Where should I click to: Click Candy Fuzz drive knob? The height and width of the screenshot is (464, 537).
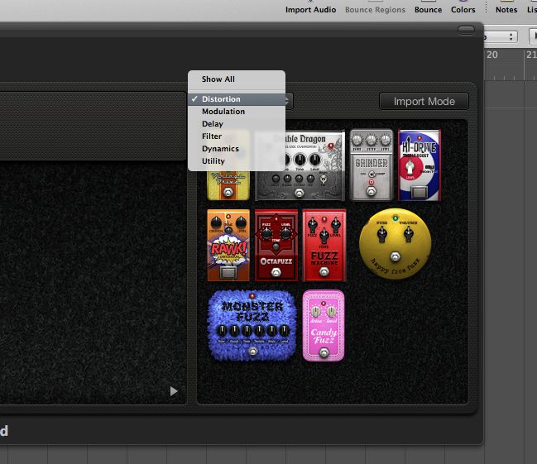click(x=316, y=312)
